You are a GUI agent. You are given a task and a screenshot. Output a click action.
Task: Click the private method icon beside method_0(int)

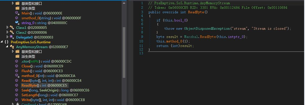point(17,76)
